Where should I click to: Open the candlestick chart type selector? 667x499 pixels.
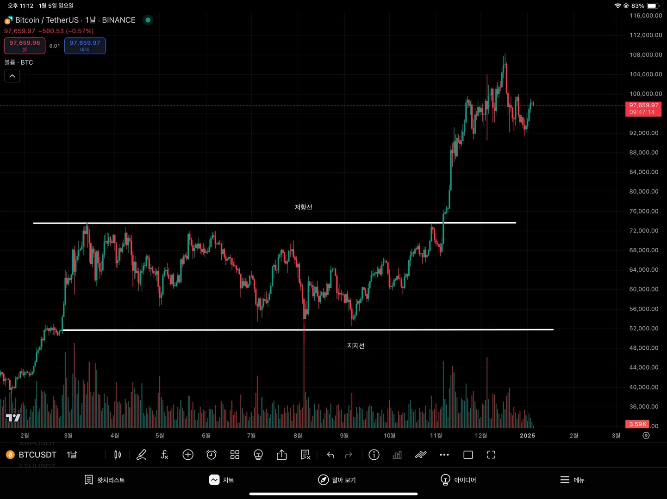pos(118,455)
